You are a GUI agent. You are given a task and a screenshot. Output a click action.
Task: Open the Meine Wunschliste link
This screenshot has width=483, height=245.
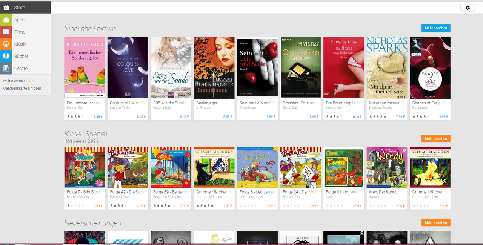[18, 81]
